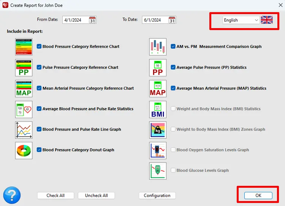This screenshot has height=206, width=285.
Task: Click the UK flag language icon
Action: (267, 20)
